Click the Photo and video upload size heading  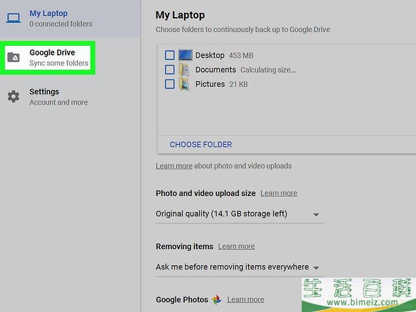pos(206,193)
